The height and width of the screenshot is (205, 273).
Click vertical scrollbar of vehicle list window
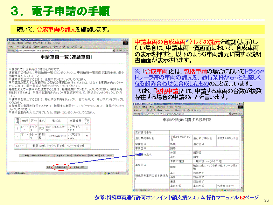127,112
